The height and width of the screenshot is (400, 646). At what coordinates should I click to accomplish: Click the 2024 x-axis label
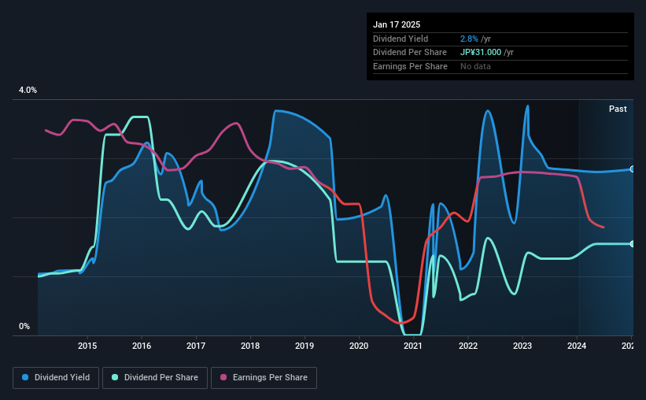577,346
